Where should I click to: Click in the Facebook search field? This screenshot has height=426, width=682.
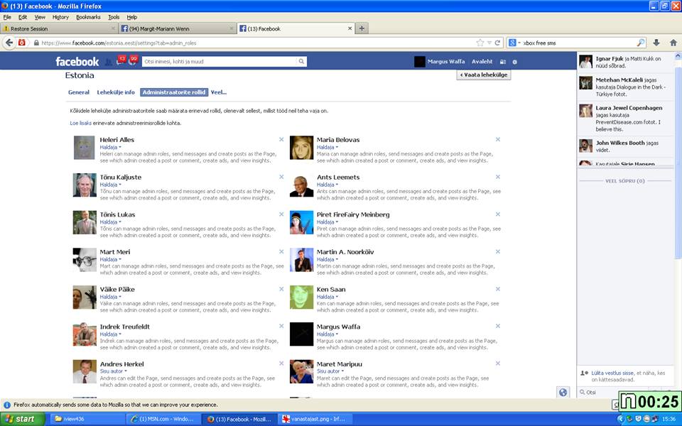(220, 62)
